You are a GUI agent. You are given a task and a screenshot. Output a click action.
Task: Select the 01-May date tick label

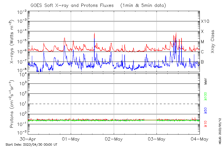click(x=71, y=139)
